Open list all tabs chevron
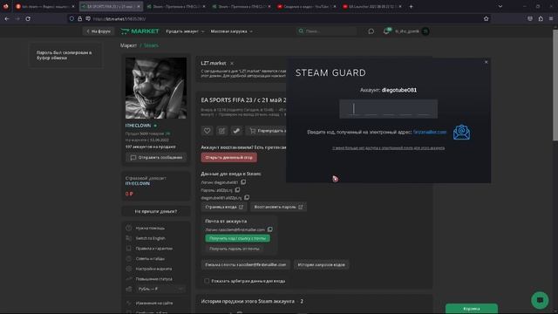This screenshot has height=314, width=558. pyautogui.click(x=500, y=6)
